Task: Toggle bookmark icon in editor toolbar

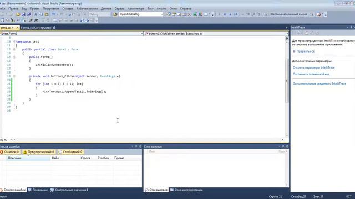Action: coord(55,20)
